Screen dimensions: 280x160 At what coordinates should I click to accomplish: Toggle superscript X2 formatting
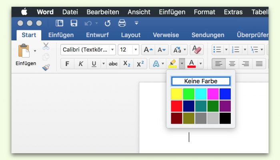(140, 64)
